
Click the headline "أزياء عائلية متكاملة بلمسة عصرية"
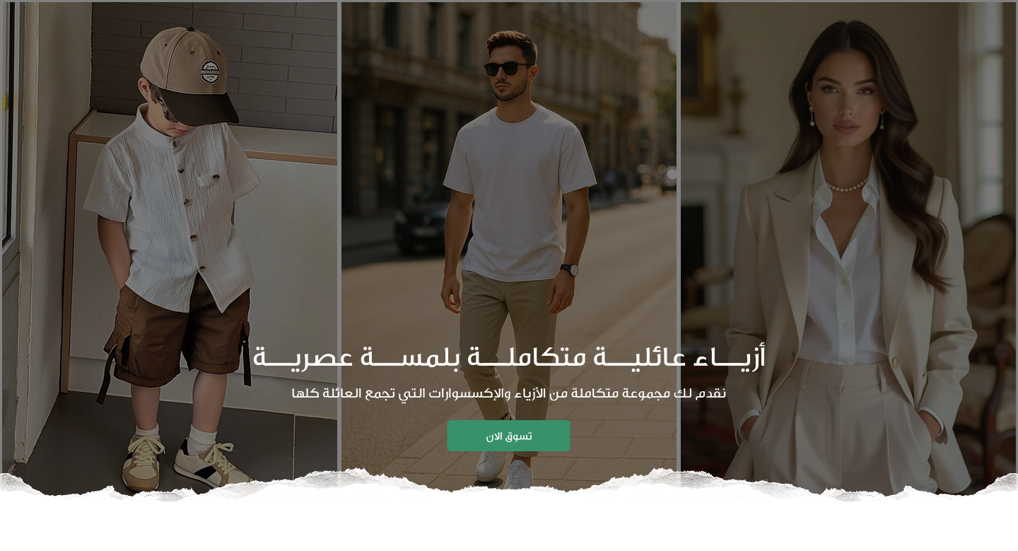(509, 357)
